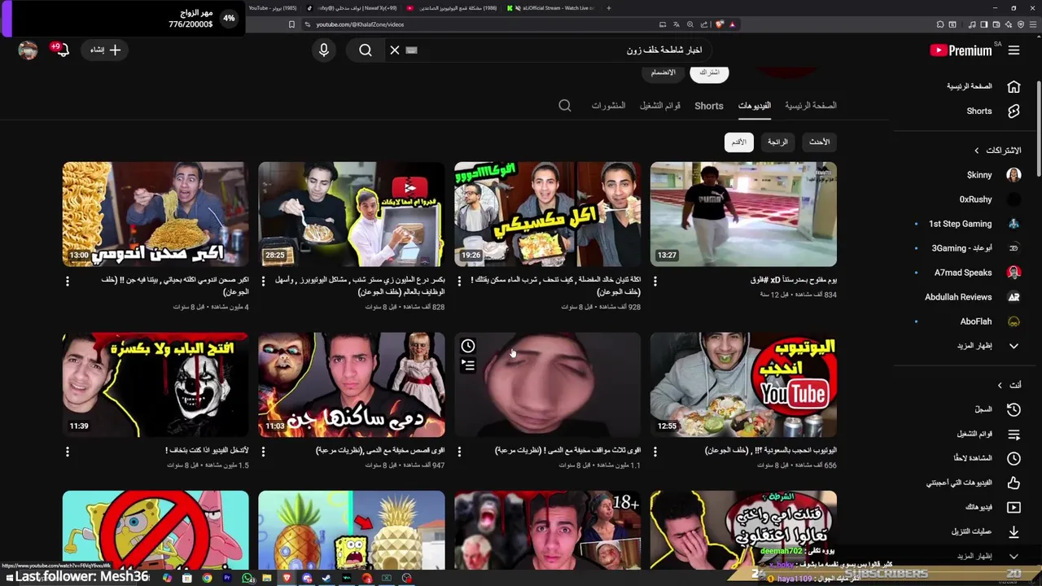Image resolution: width=1042 pixels, height=586 pixels.
Task: Expand the subscriptions (الاشتراكات) section
Action: [x=998, y=151]
